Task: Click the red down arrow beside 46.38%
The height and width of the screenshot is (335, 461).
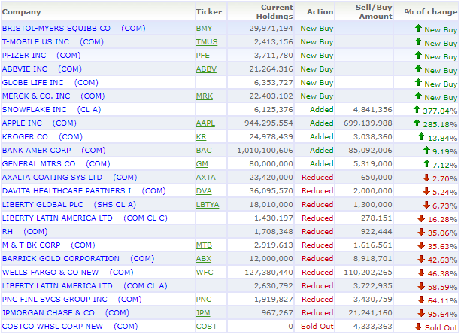Action: [421, 273]
